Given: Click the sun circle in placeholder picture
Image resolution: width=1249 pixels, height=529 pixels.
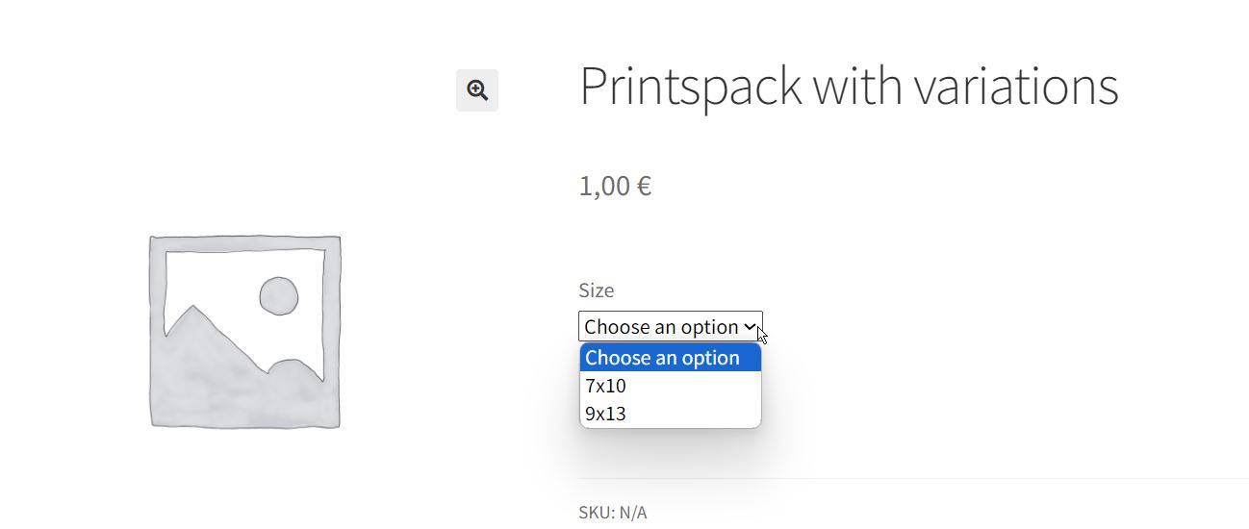Looking at the screenshot, I should point(278,296).
